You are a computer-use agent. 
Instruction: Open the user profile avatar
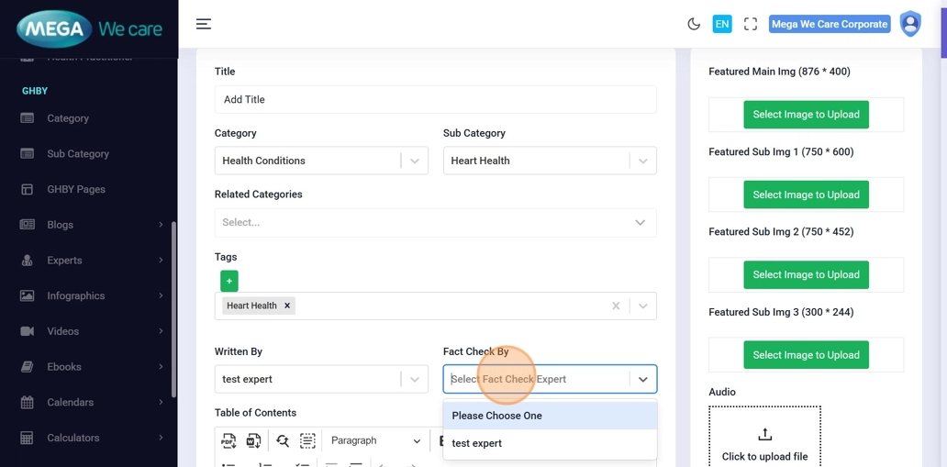tap(909, 24)
